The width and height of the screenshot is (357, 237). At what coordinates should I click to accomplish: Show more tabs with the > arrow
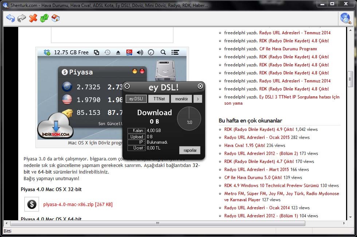pos(197,99)
